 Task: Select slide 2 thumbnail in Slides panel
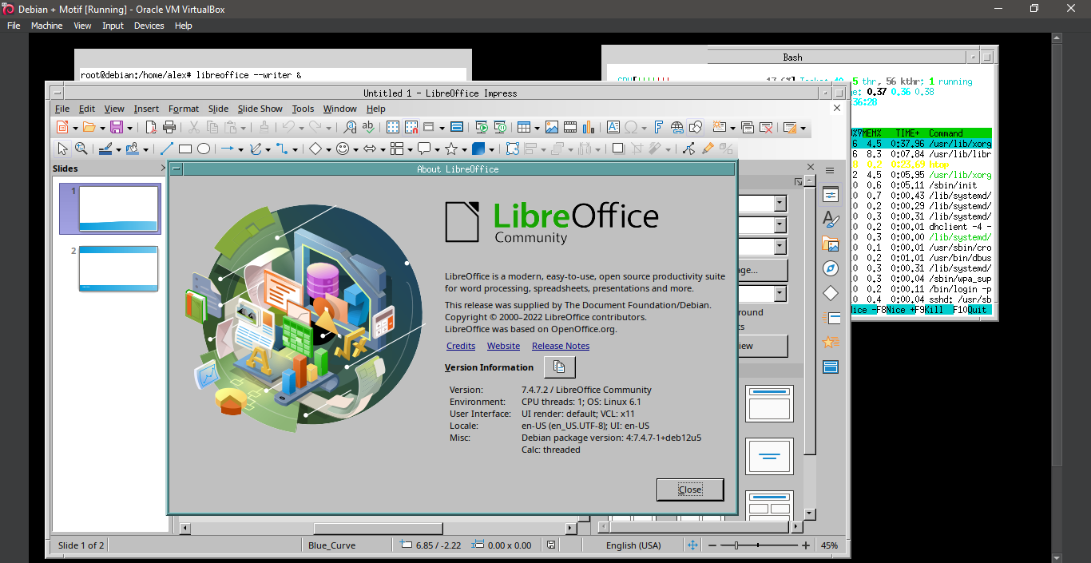click(x=118, y=268)
